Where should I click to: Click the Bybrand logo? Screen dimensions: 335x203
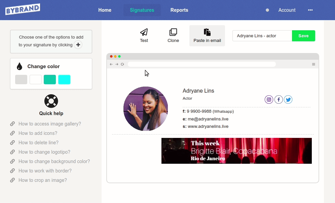point(23,9)
